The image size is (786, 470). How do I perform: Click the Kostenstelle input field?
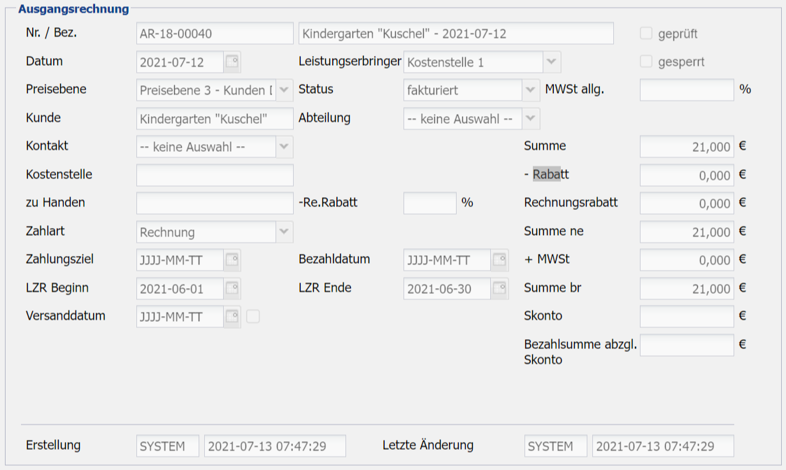[x=215, y=175]
